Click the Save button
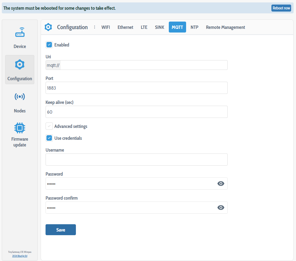Screen dimensions: 296x261 click(60, 229)
